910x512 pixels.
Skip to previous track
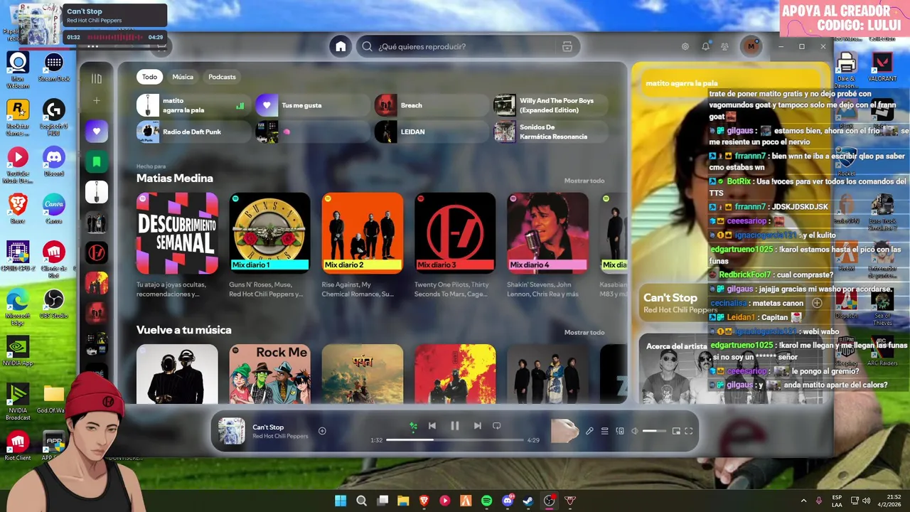432,426
